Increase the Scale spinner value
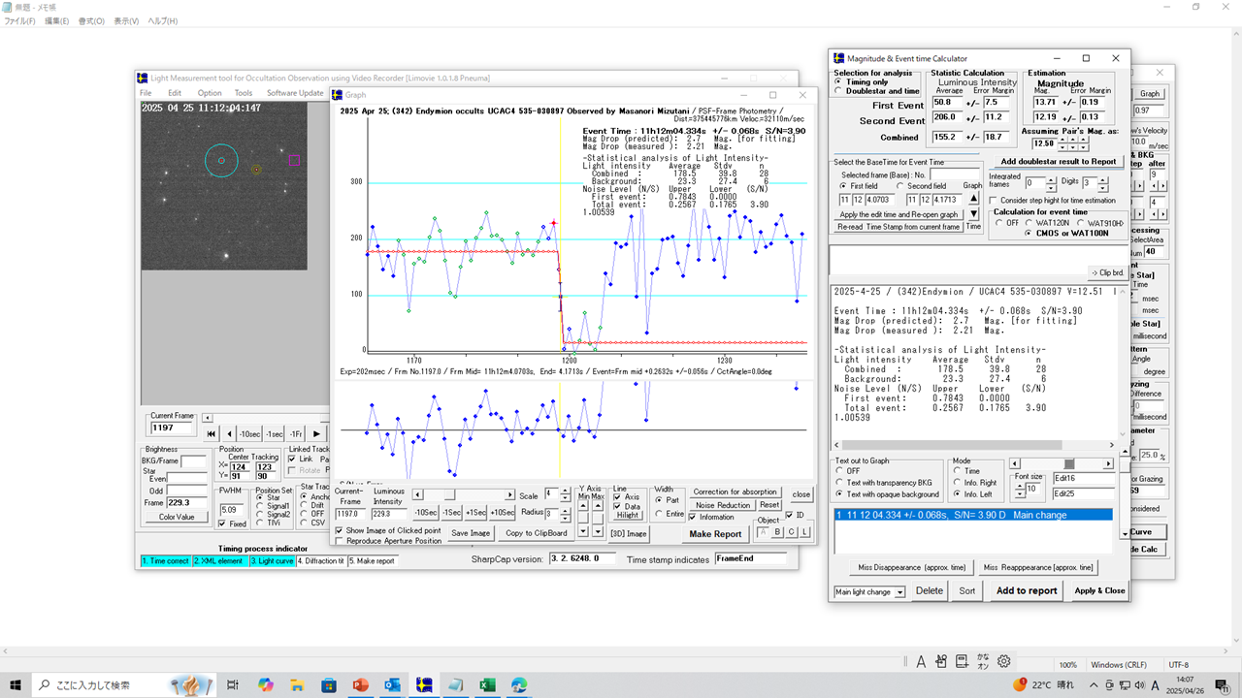The width and height of the screenshot is (1242, 698). (x=565, y=490)
